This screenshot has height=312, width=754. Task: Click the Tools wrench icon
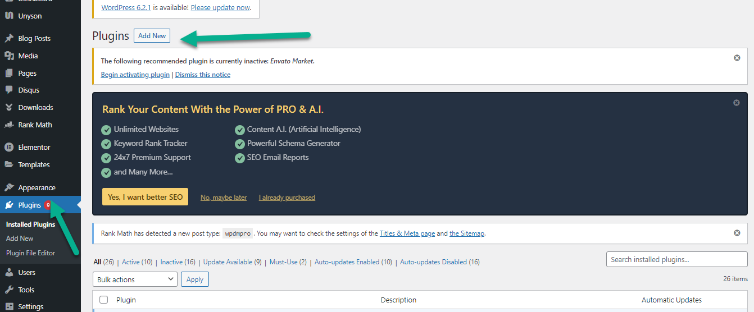pyautogui.click(x=9, y=290)
